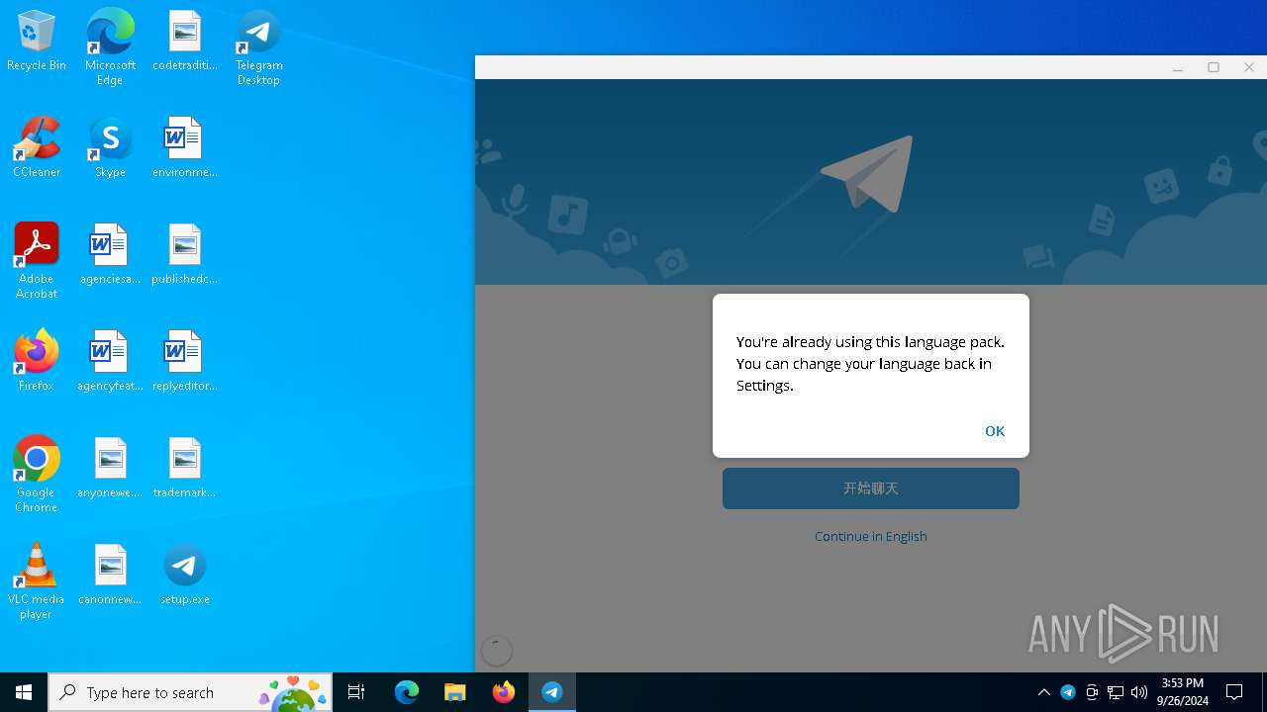Screen dimensions: 1267x712
Task: Open Firefox from the taskbar
Action: click(x=504, y=692)
